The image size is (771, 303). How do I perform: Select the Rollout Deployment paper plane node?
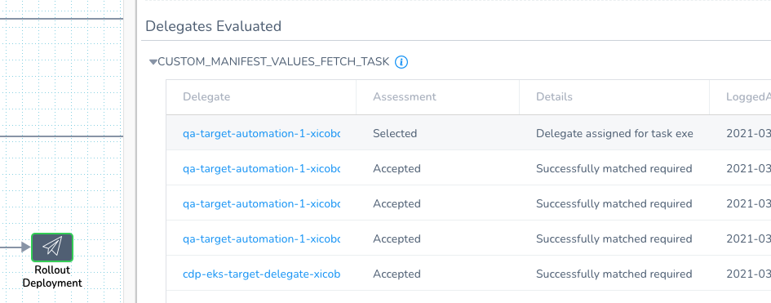(x=52, y=247)
